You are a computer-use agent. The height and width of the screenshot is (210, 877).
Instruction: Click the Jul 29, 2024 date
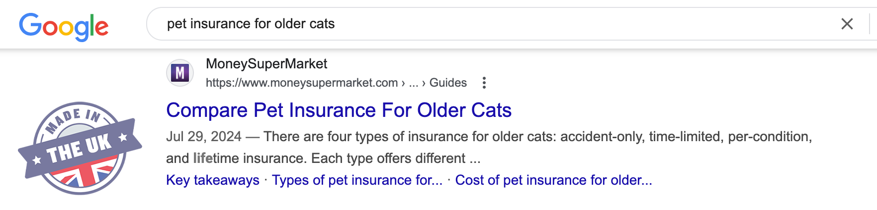(x=204, y=137)
